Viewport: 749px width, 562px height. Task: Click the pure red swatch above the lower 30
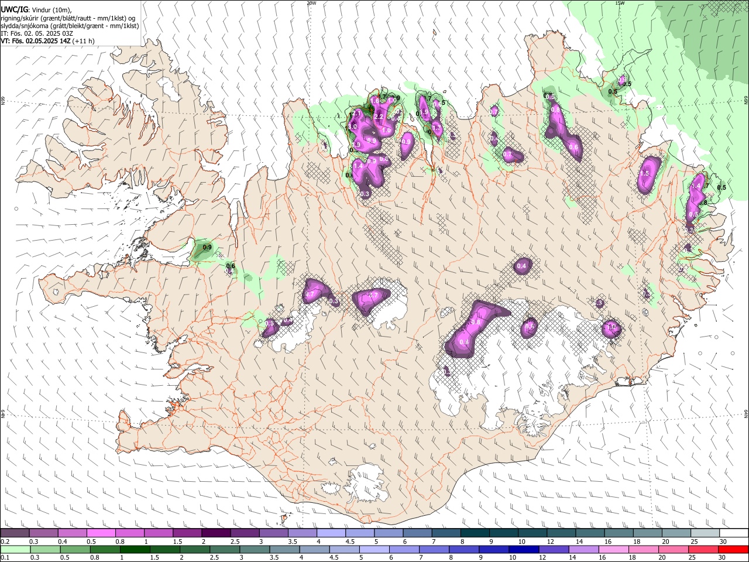point(734,549)
